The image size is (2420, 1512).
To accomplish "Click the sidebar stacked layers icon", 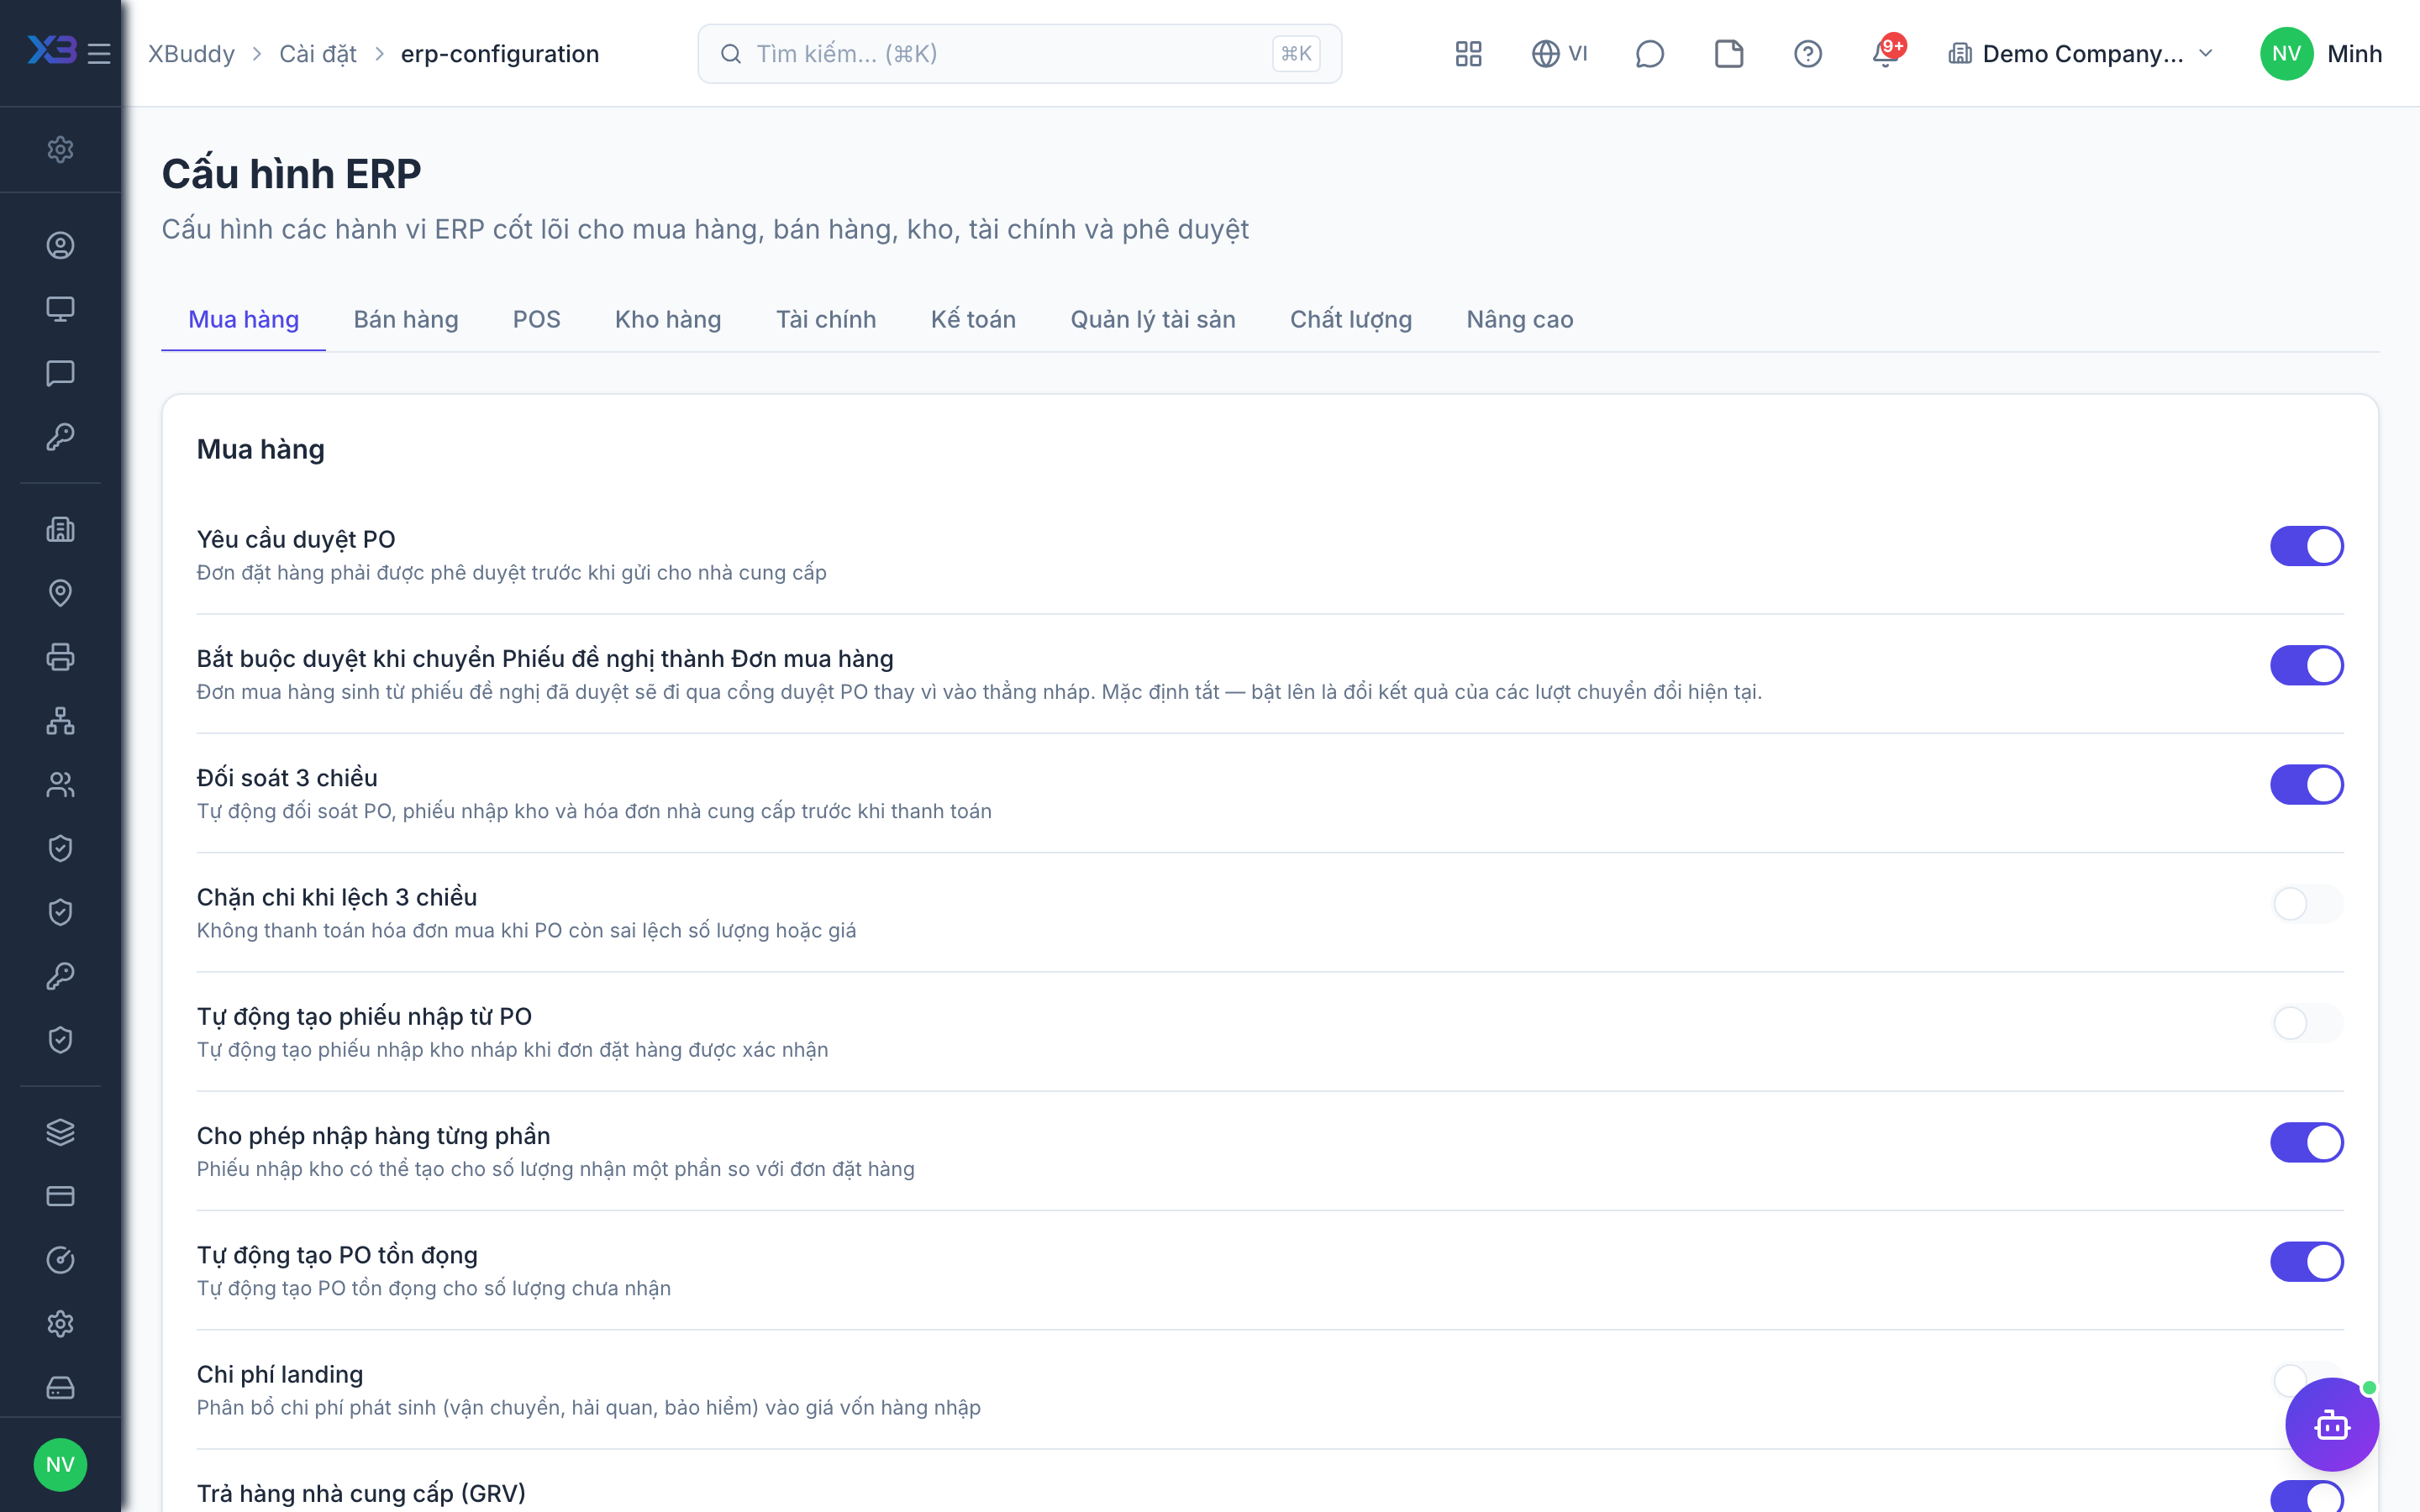I will click(x=60, y=1132).
